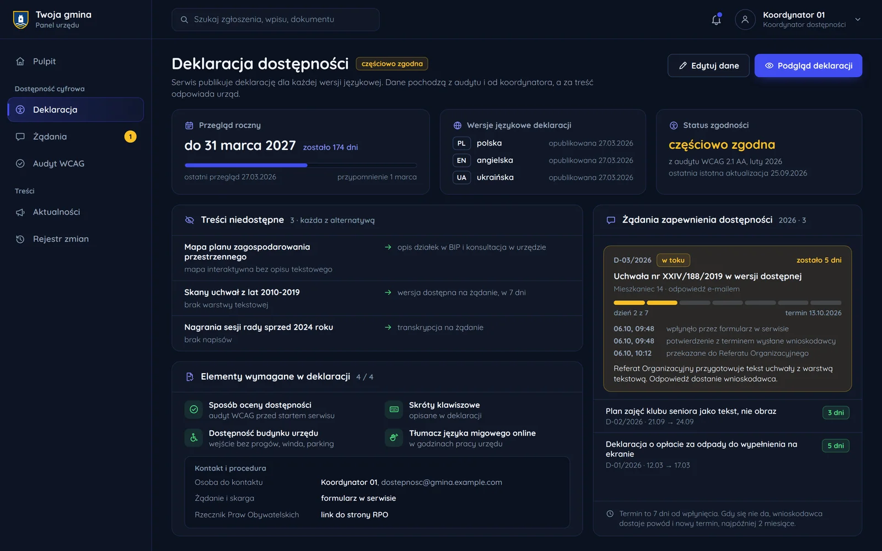Click Edytuj dane button
Screen dimensions: 882x551
pos(708,66)
